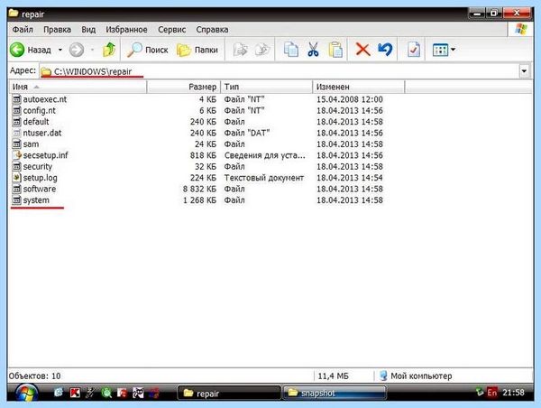541x408 pixels.
Task: Go back with the Назад button
Action: (30, 50)
